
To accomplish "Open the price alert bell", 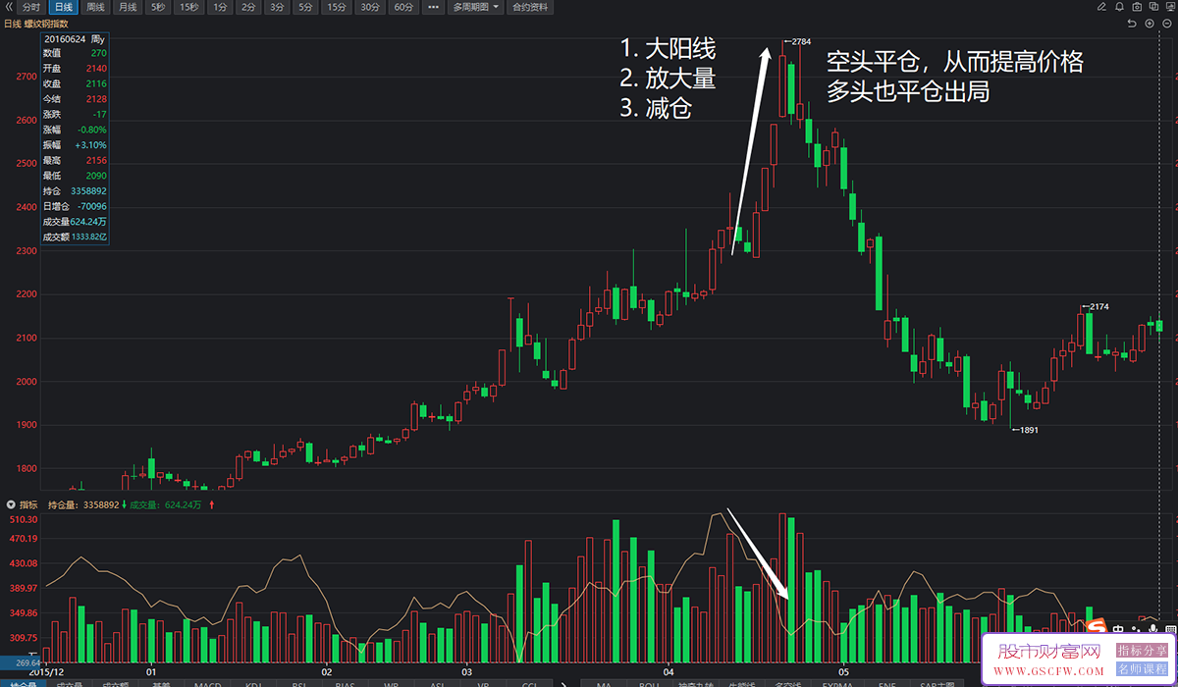I will tap(1120, 7).
